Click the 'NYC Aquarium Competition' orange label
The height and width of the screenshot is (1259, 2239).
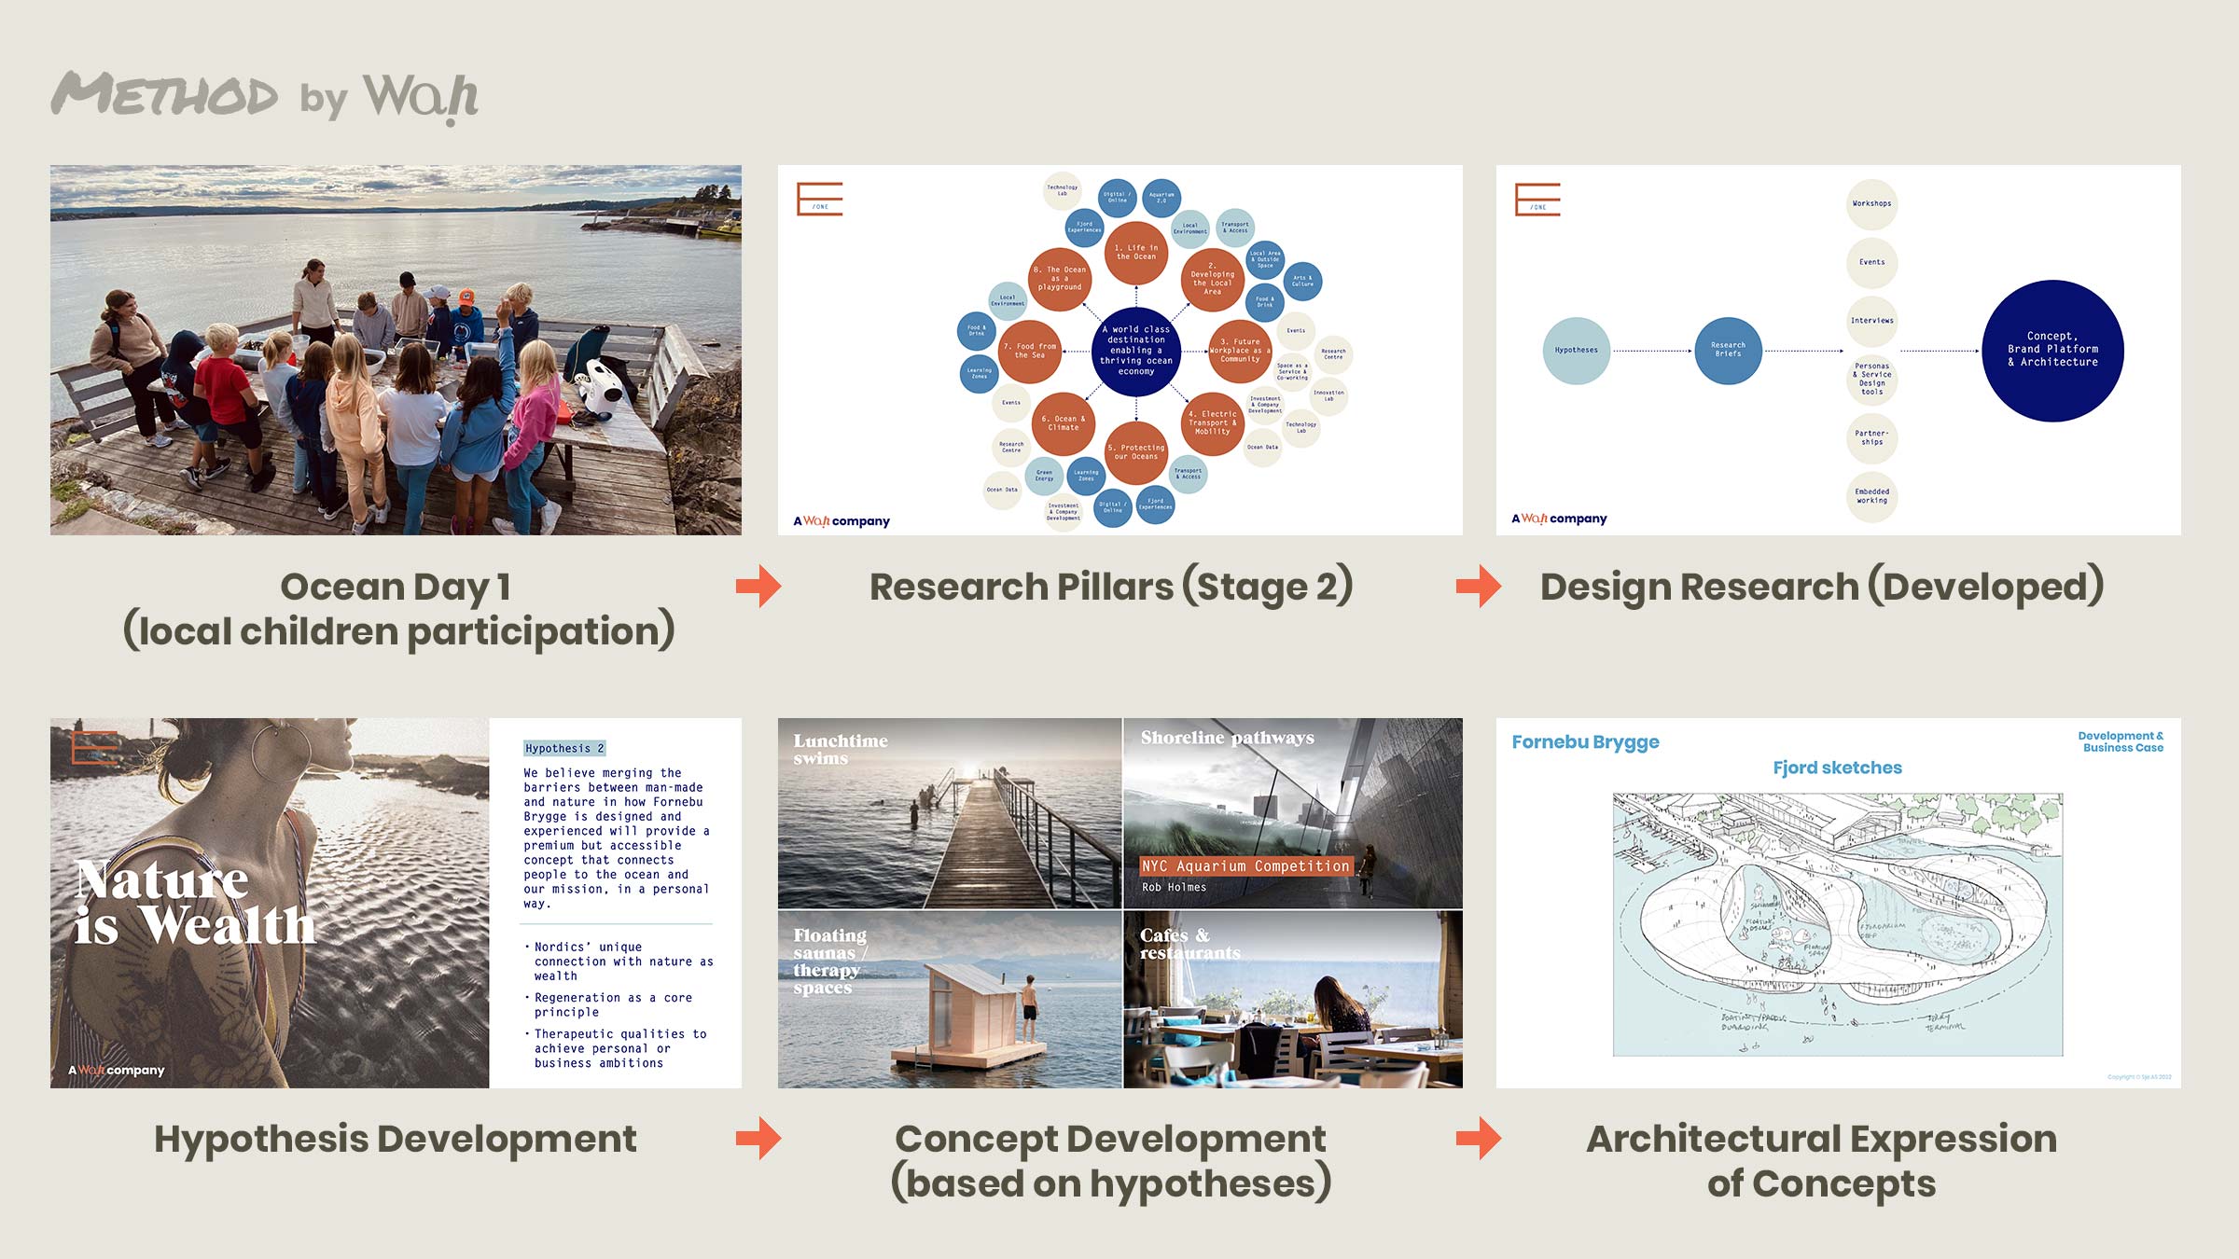(x=1245, y=866)
